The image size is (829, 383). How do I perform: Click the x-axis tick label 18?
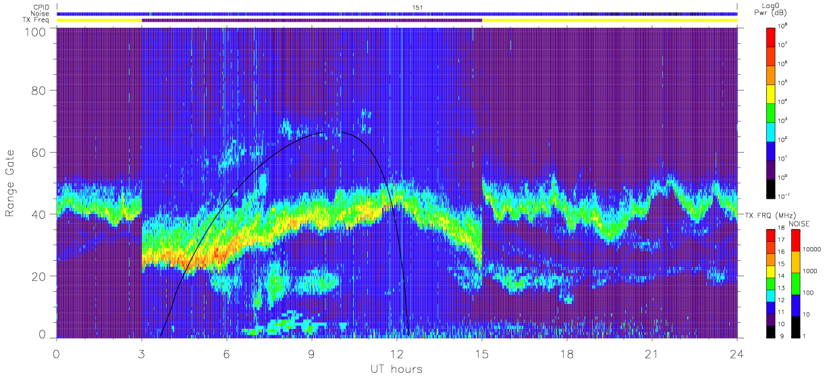pyautogui.click(x=566, y=353)
